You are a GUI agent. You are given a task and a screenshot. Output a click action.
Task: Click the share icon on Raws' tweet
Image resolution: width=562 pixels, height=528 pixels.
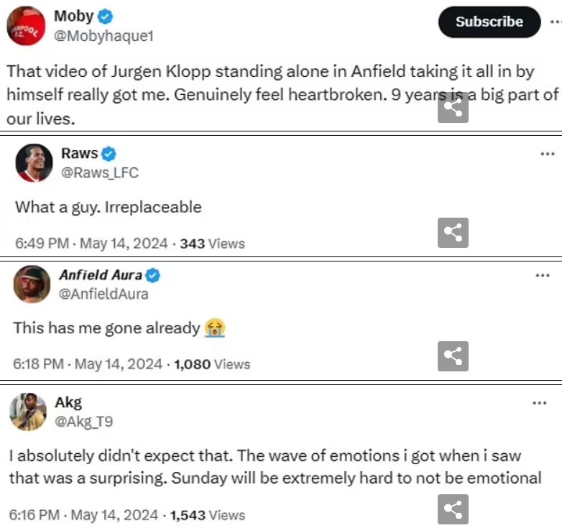coord(453,232)
